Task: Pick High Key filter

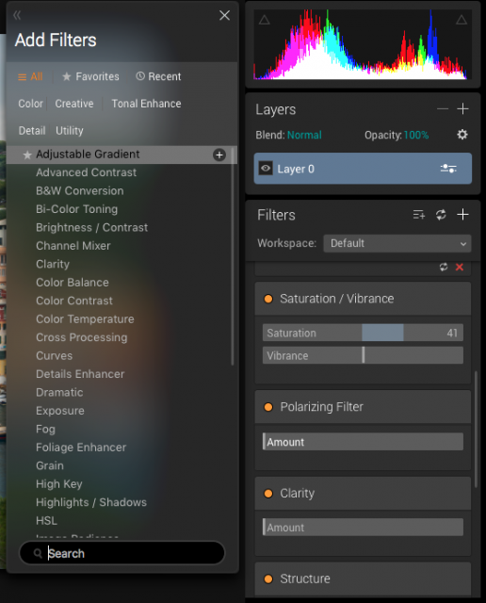Action: tap(58, 483)
